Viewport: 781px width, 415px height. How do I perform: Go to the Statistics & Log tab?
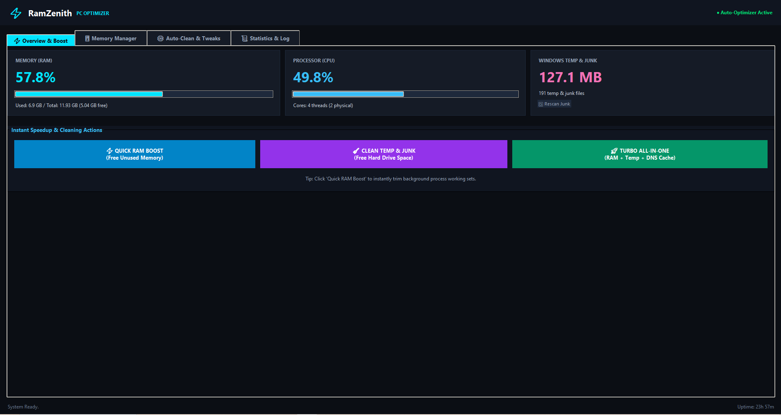(265, 38)
